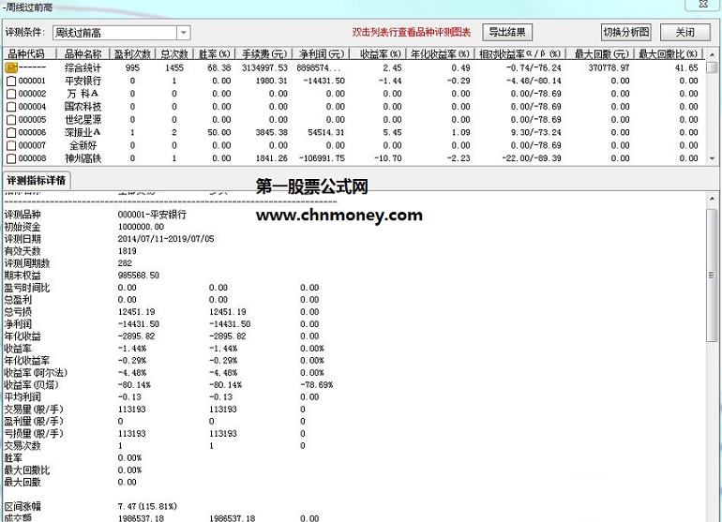Click the results list scroll-up arrow
The image size is (722, 522).
click(x=712, y=54)
